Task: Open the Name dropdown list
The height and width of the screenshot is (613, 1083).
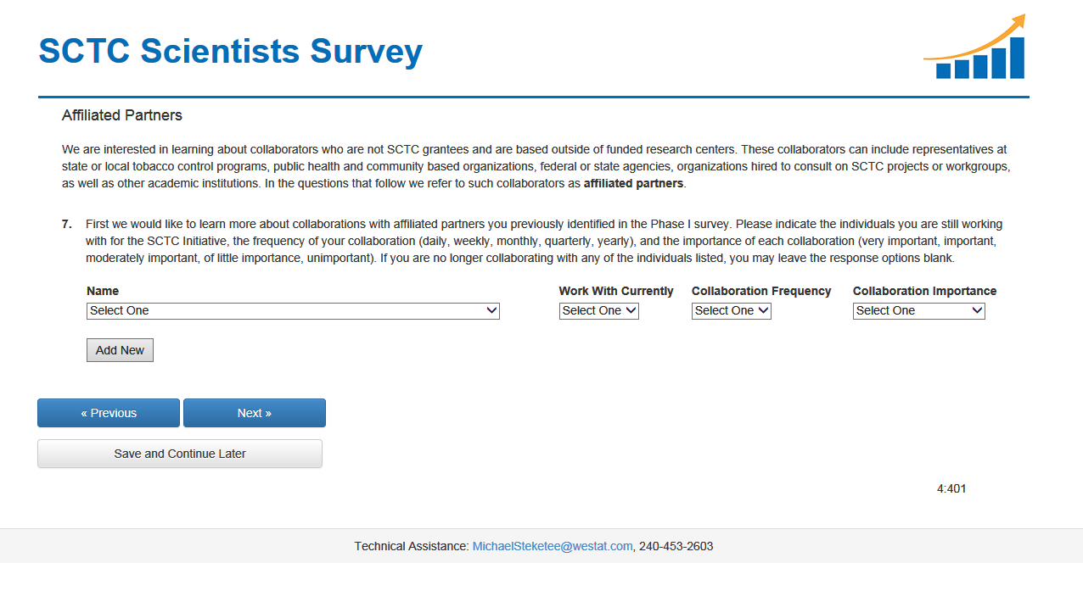Action: 293,311
